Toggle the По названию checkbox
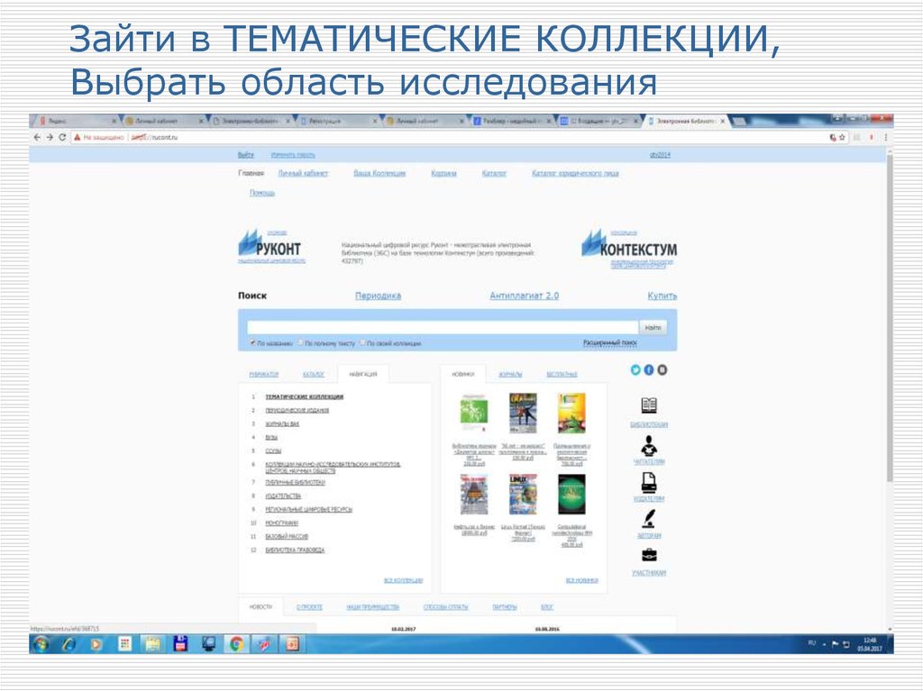 click(x=252, y=341)
